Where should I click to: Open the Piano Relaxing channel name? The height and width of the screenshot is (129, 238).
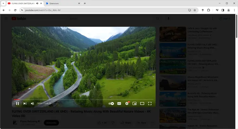click(29, 121)
